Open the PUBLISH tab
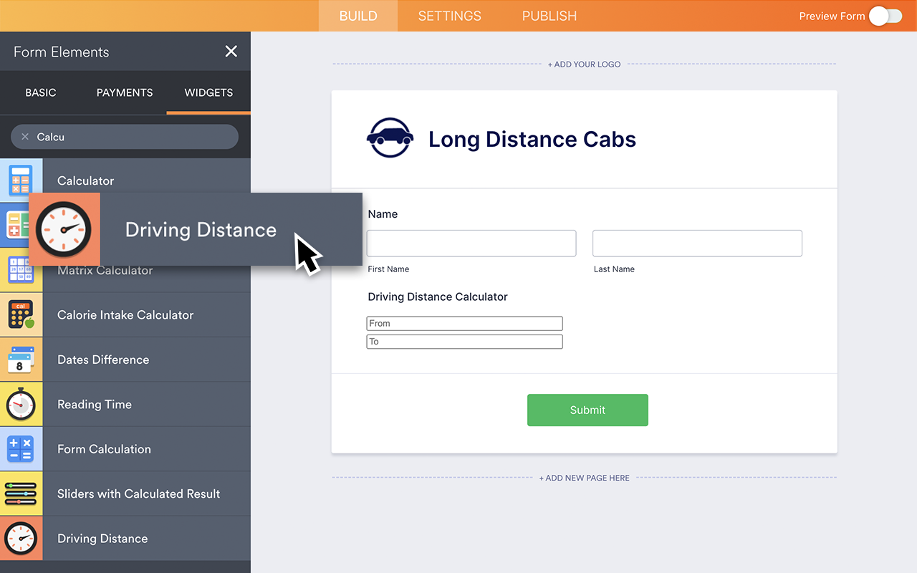Image resolution: width=917 pixels, height=573 pixels. [x=549, y=16]
